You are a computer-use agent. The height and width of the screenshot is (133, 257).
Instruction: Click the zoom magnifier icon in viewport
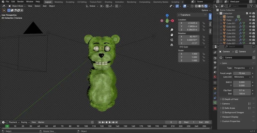tap(172, 30)
